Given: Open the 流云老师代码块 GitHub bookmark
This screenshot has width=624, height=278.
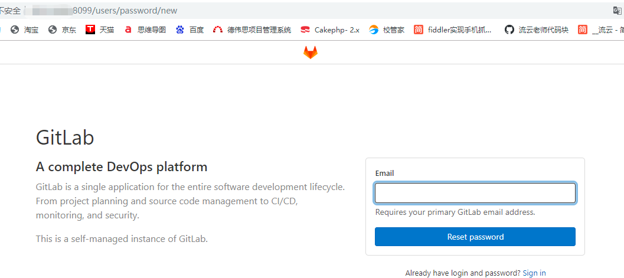Looking at the screenshot, I should [537, 30].
